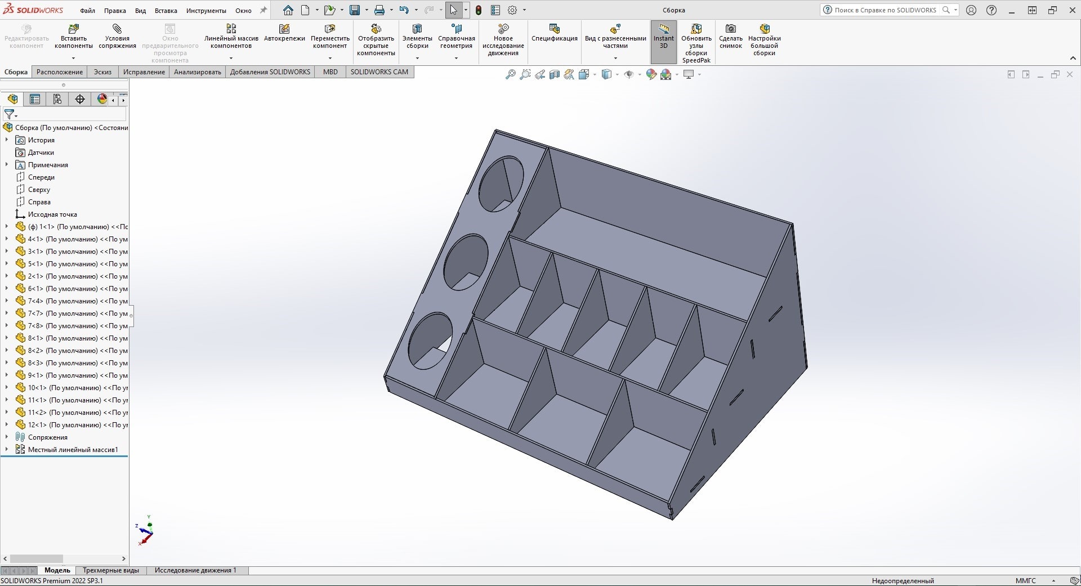The width and height of the screenshot is (1081, 586).
Task: Click the Take Snapshot icon (Сделать снимок)
Action: tap(730, 29)
